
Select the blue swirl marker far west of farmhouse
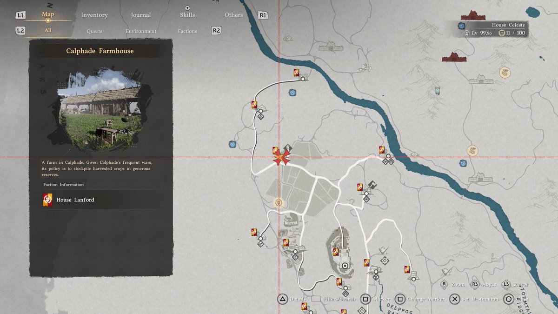(232, 144)
